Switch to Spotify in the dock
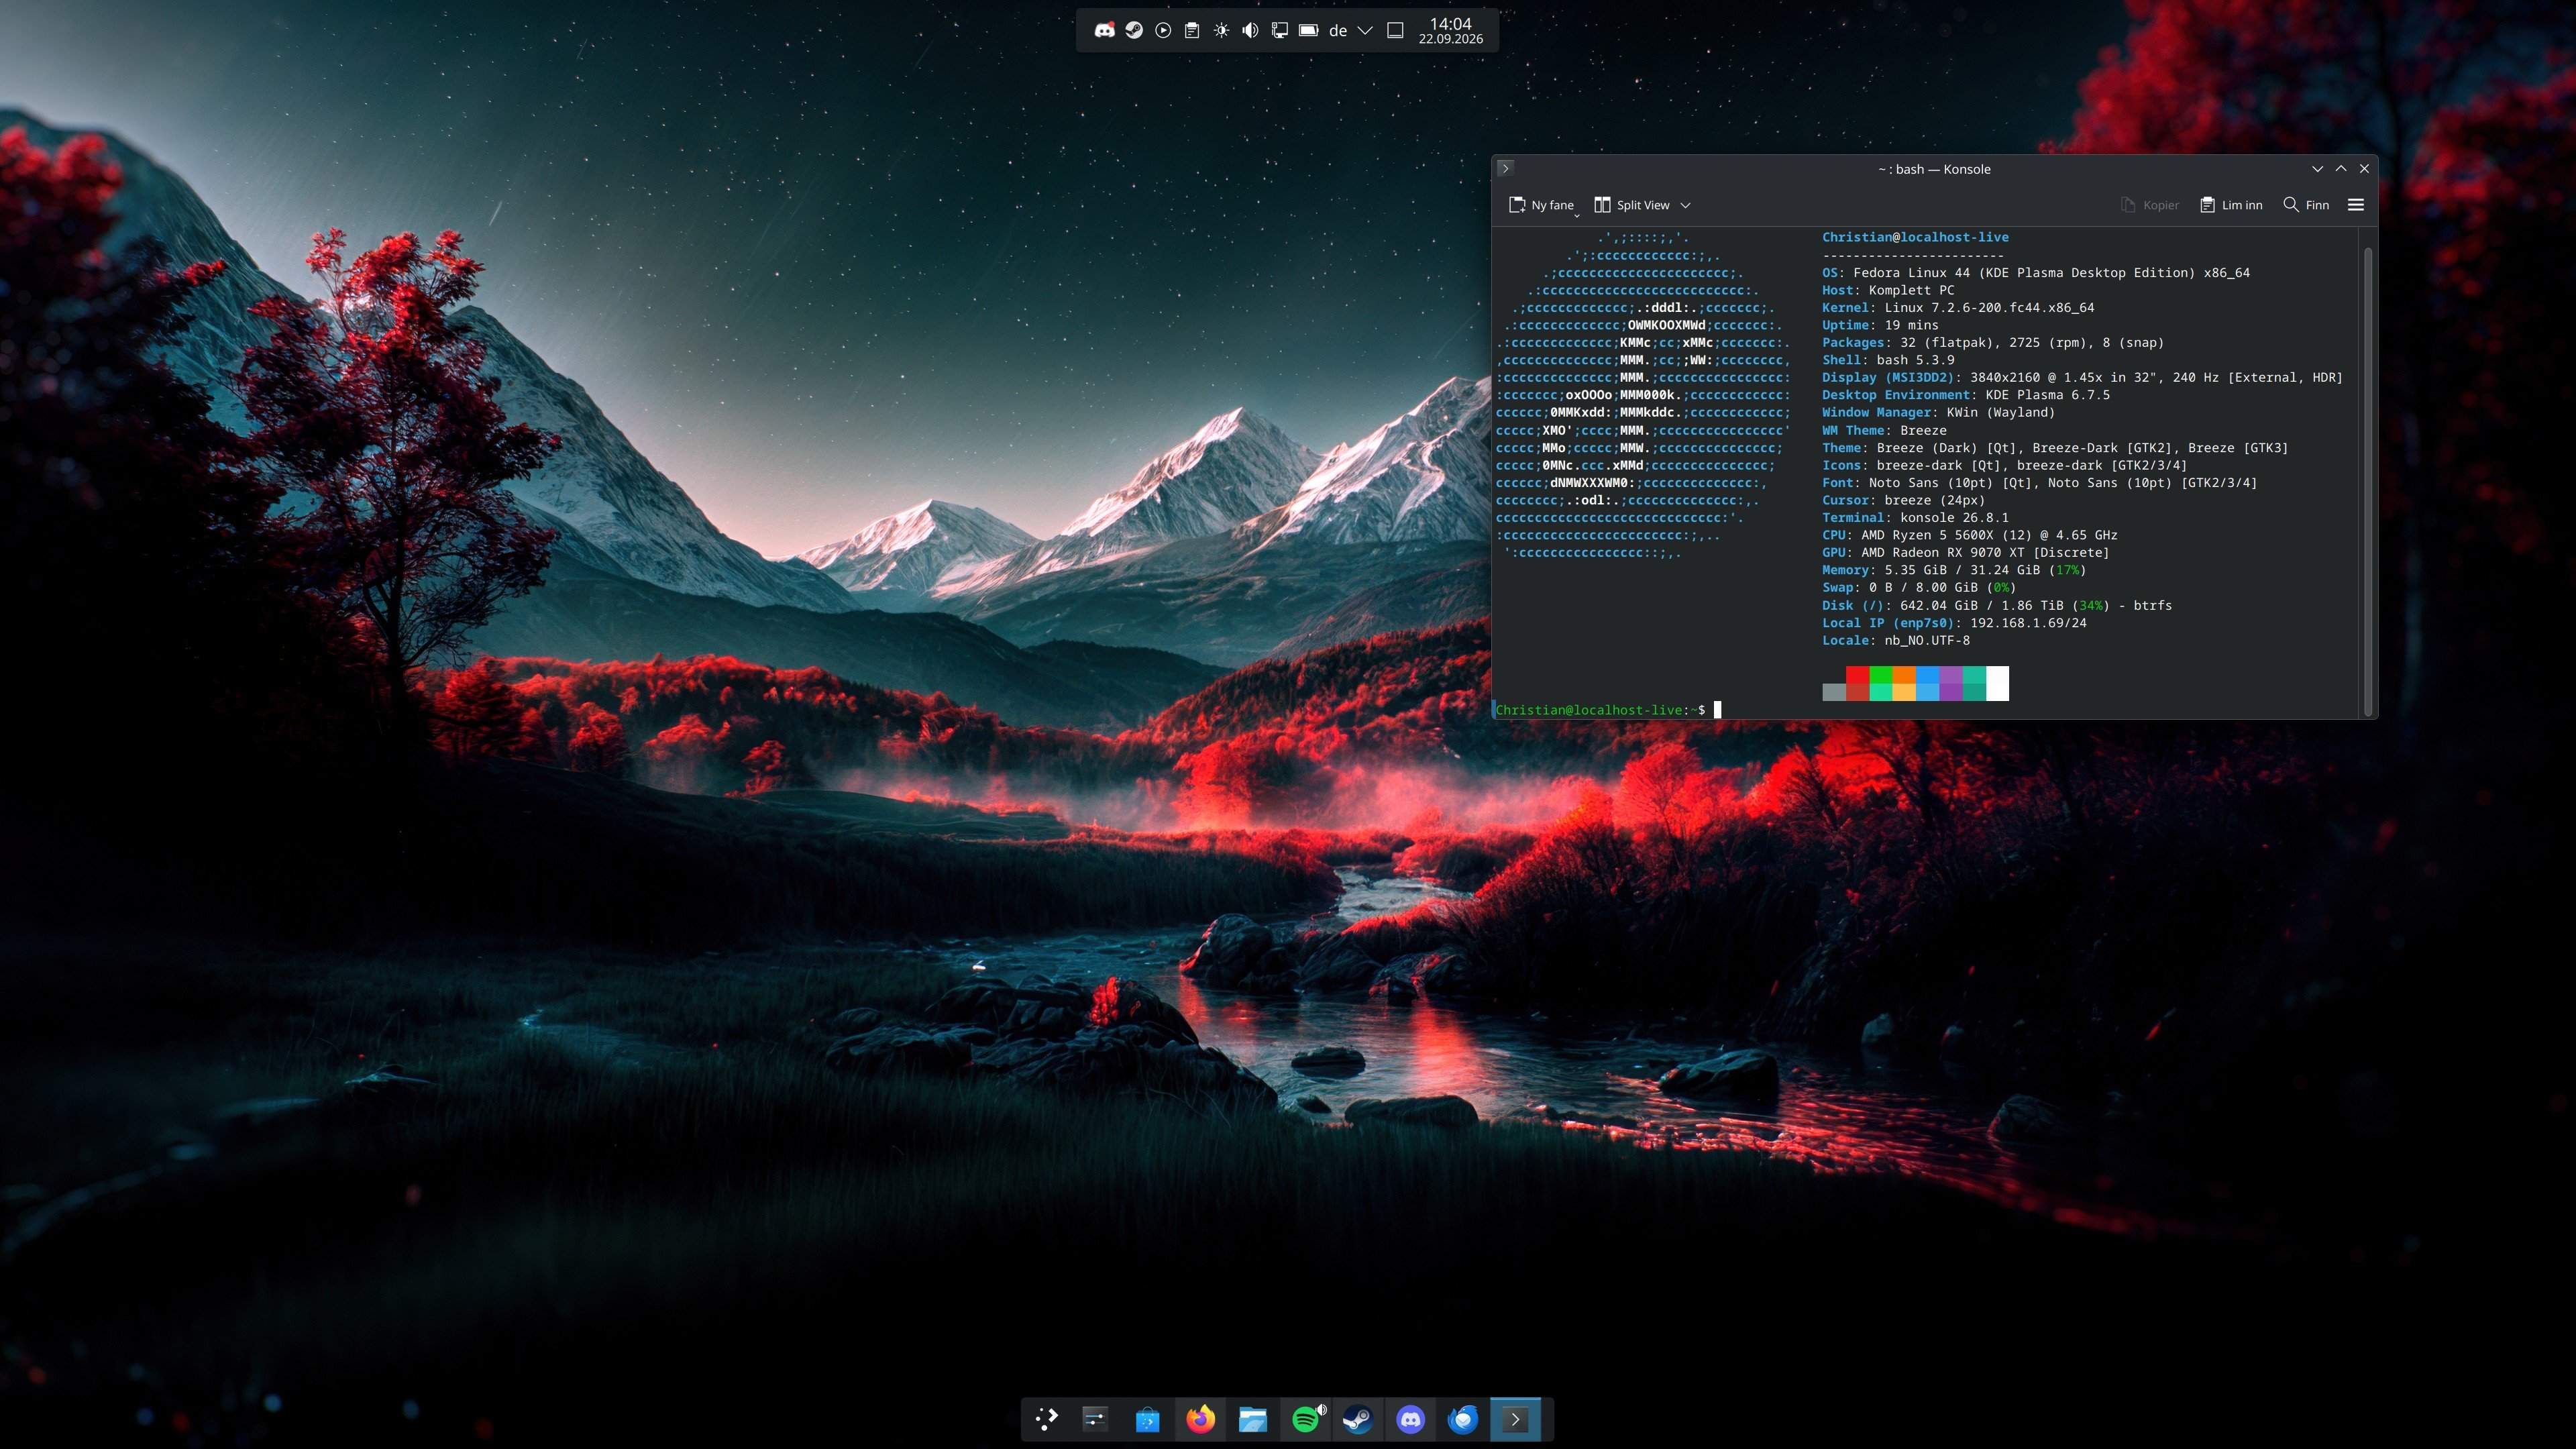 point(1305,1419)
